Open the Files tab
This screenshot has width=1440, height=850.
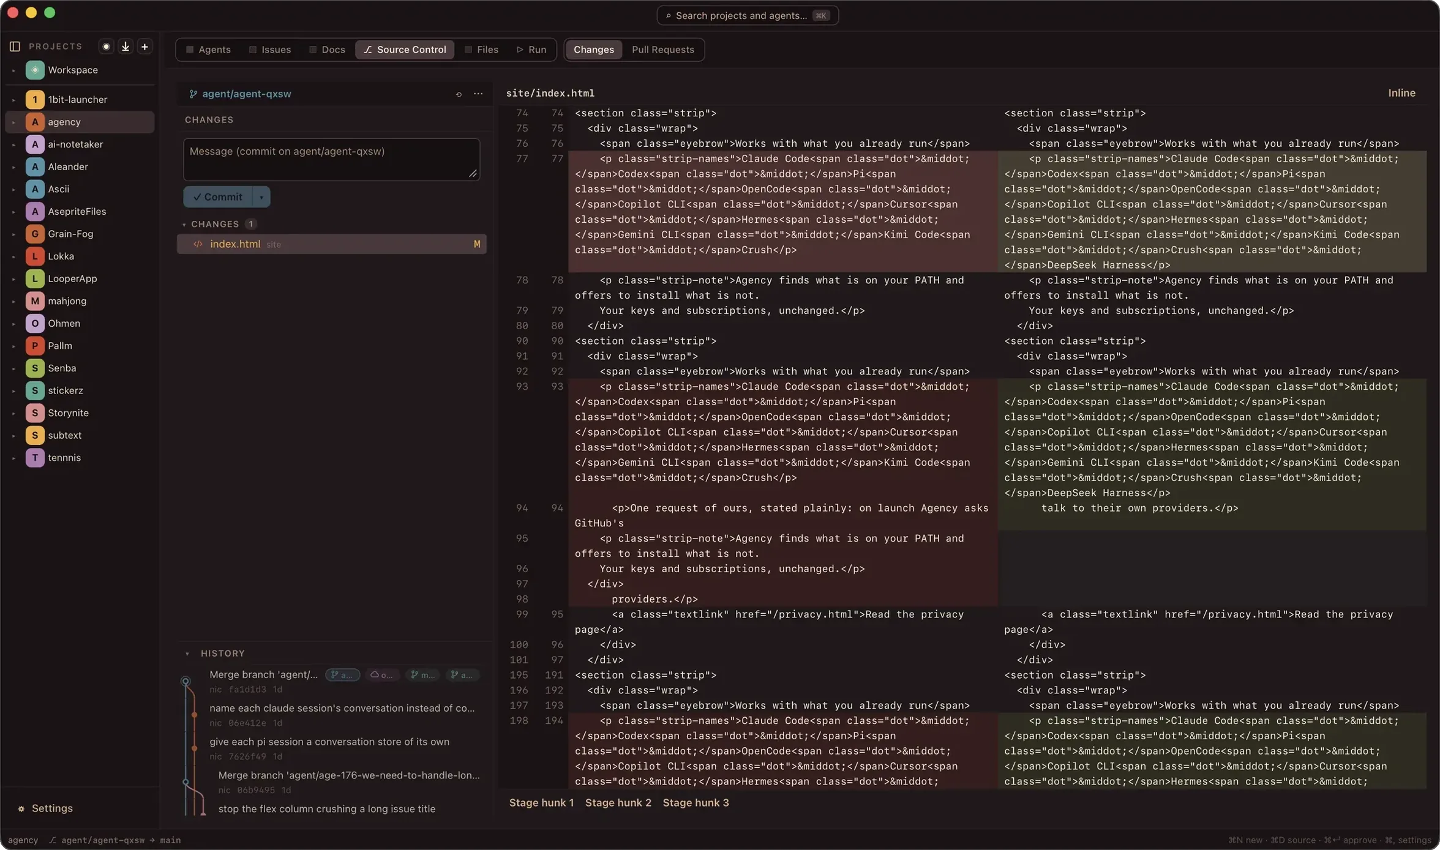pyautogui.click(x=481, y=50)
